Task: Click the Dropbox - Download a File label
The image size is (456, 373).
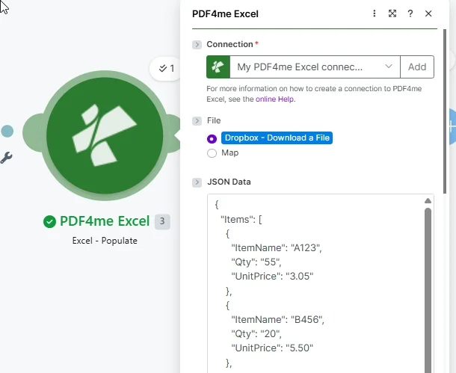Action: [277, 138]
